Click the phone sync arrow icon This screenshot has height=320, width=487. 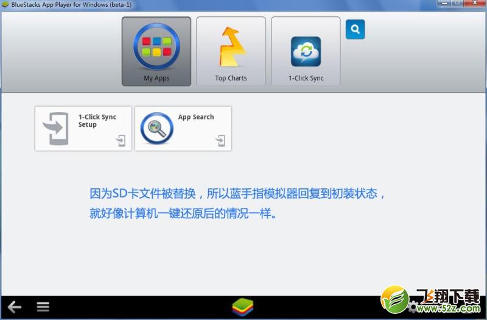pyautogui.click(x=56, y=129)
